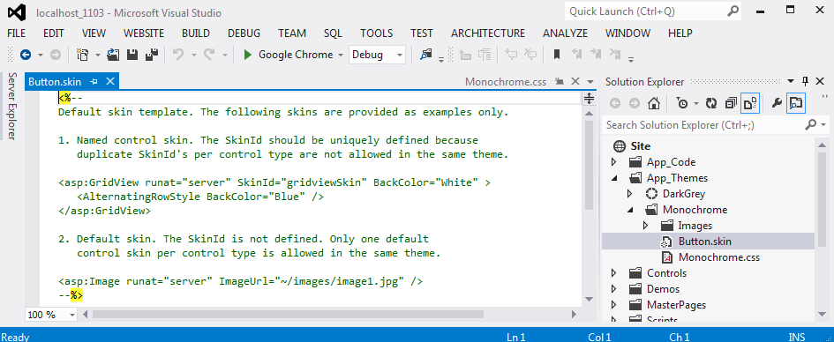Open the Google Chrome browser target dropdown
This screenshot has height=342, width=834.
[340, 55]
